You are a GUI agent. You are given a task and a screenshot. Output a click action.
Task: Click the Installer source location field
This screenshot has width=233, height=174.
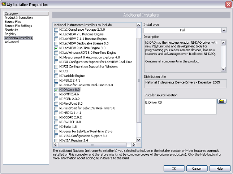click(x=180, y=106)
